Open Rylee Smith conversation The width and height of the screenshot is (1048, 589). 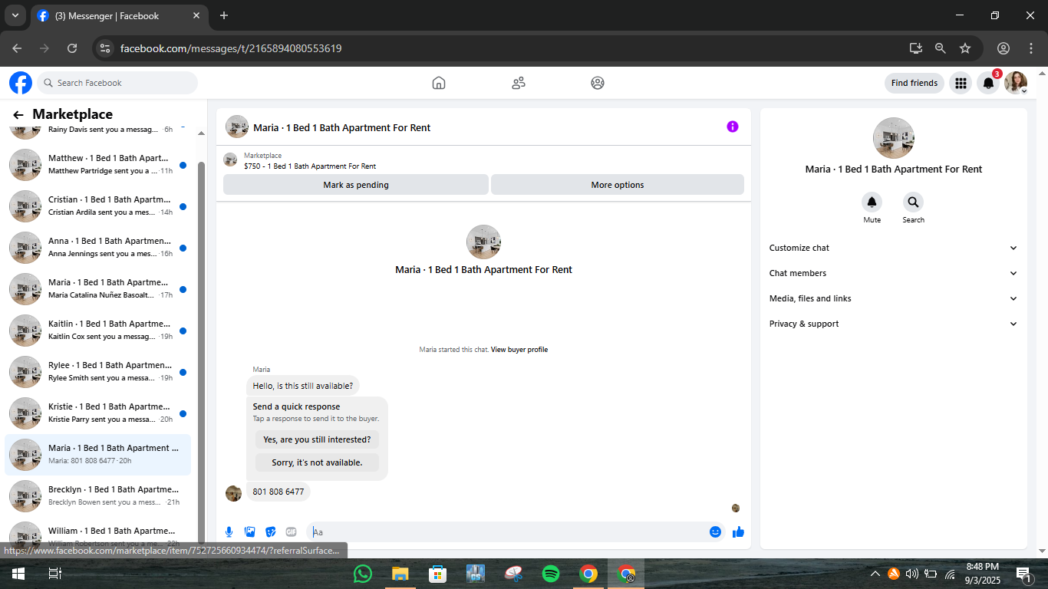pyautogui.click(x=98, y=371)
